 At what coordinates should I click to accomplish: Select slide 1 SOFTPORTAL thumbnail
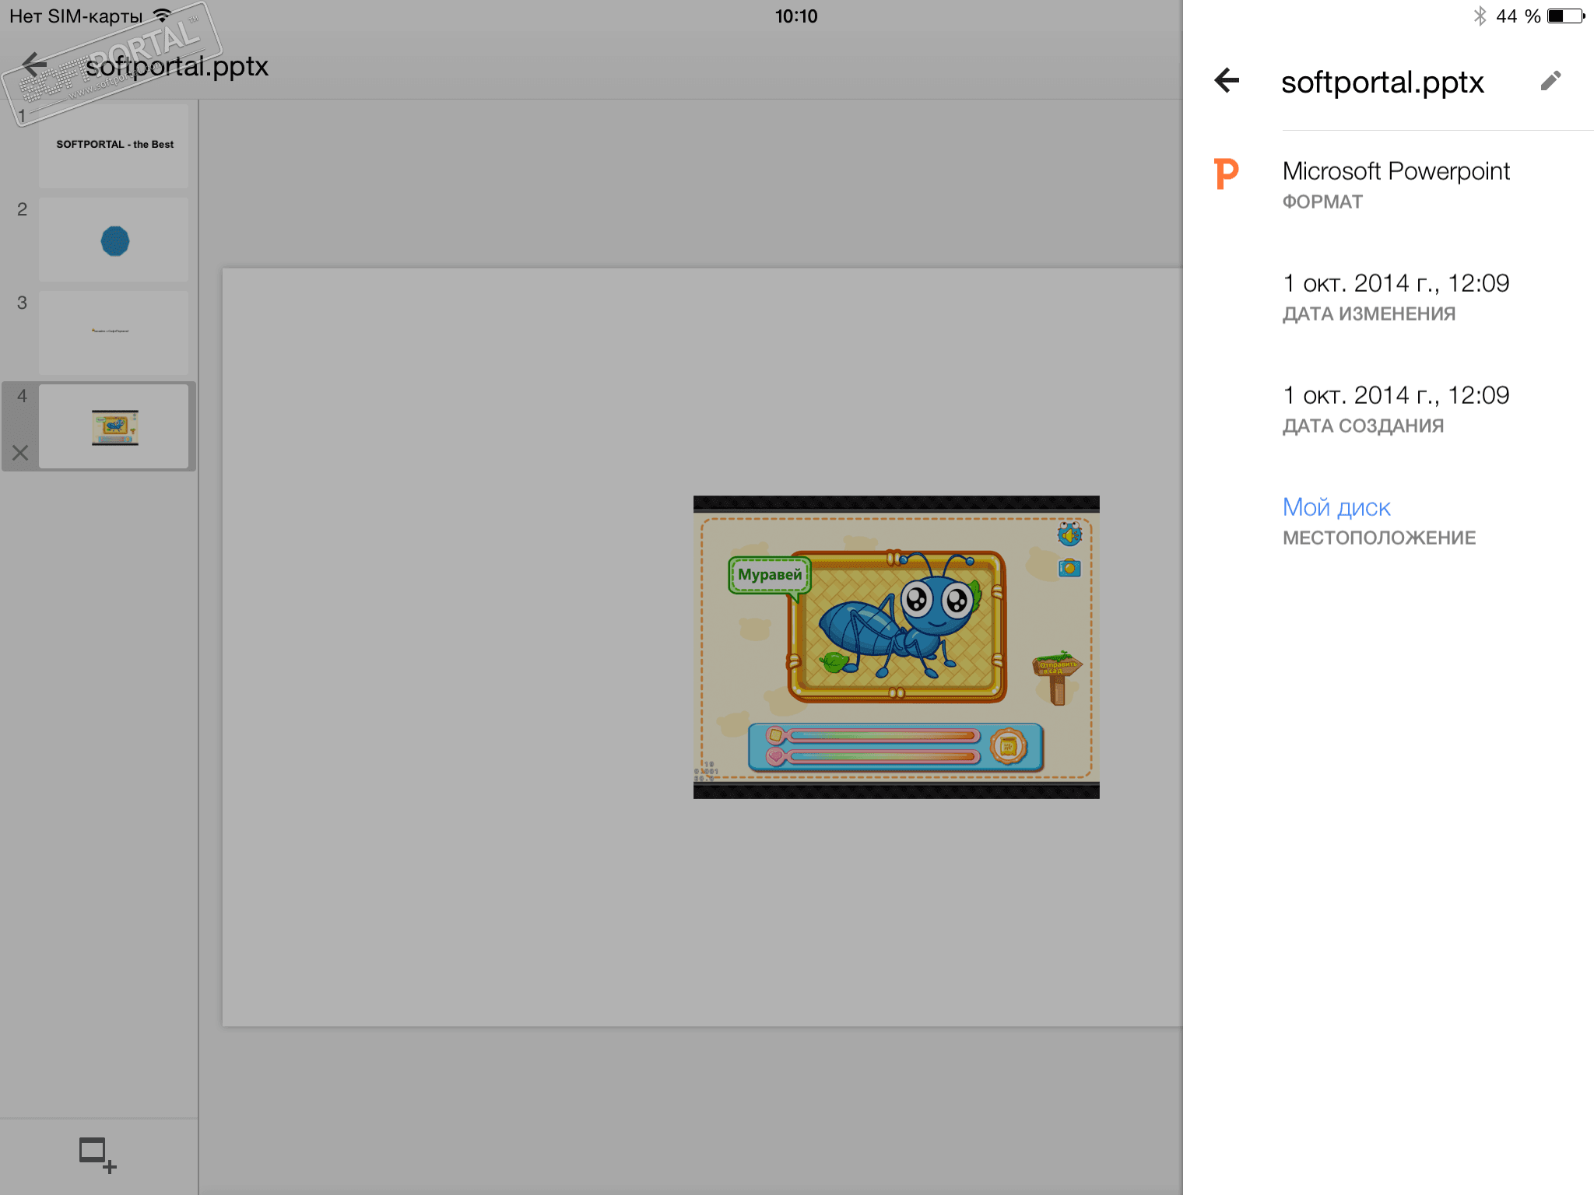[x=114, y=145]
